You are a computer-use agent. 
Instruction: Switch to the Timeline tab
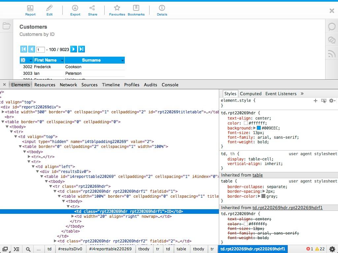pos(111,85)
